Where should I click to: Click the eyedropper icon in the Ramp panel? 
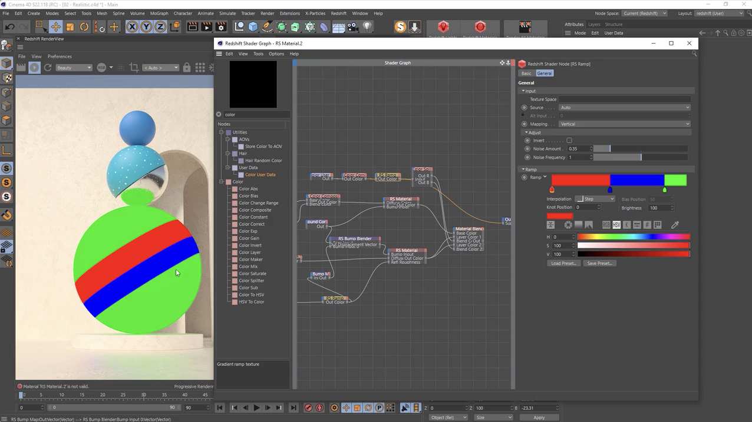coord(675,225)
